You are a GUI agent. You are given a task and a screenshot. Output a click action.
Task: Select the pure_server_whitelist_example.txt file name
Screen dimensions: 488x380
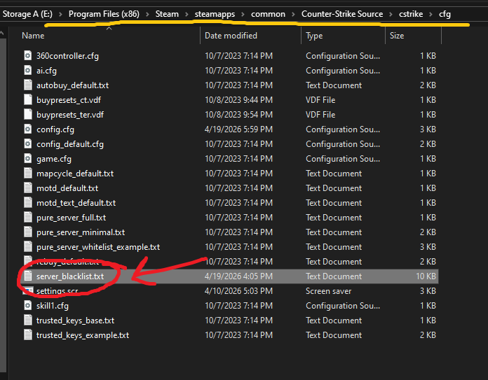click(98, 247)
